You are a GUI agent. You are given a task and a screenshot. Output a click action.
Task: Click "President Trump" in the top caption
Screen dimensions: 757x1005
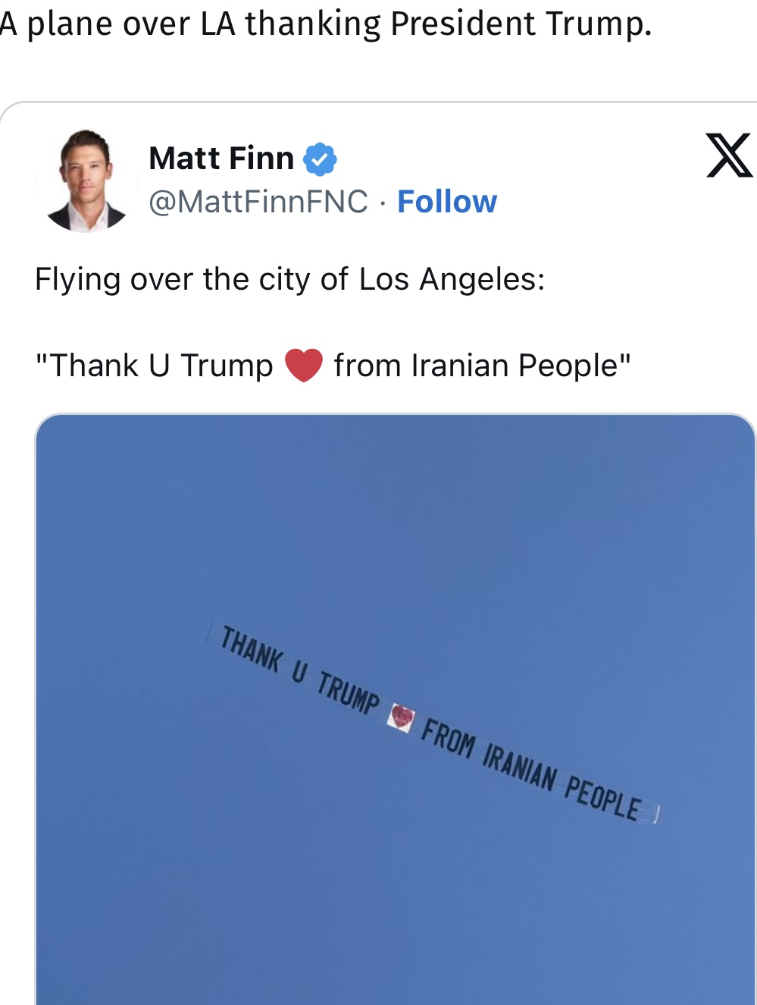[520, 24]
